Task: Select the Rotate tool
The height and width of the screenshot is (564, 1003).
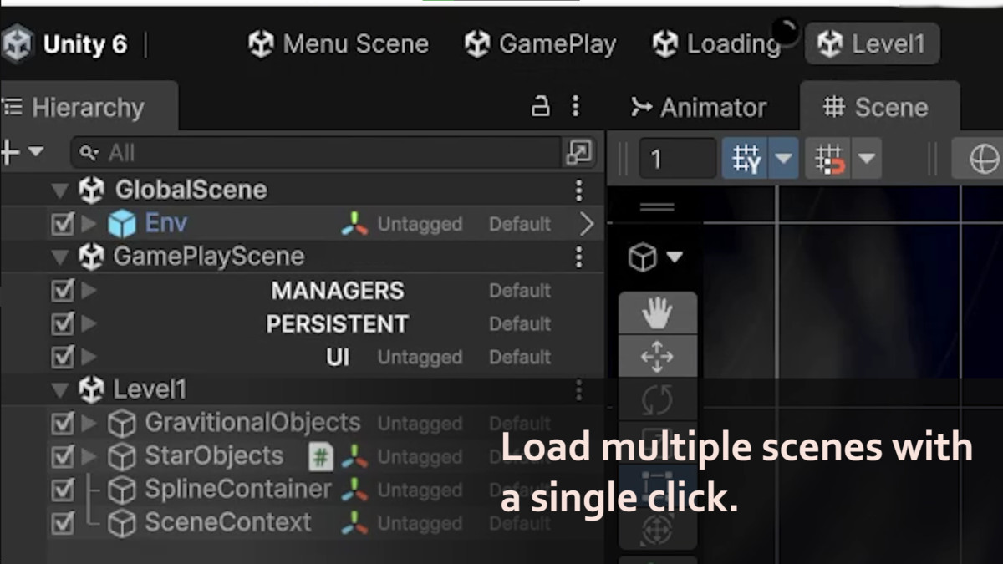Action: click(x=657, y=399)
